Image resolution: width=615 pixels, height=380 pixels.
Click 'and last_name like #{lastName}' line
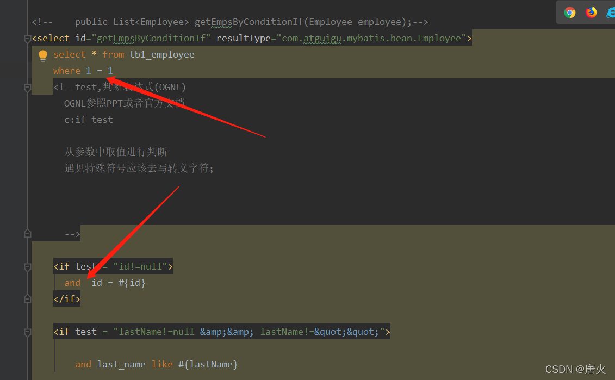[x=157, y=364]
